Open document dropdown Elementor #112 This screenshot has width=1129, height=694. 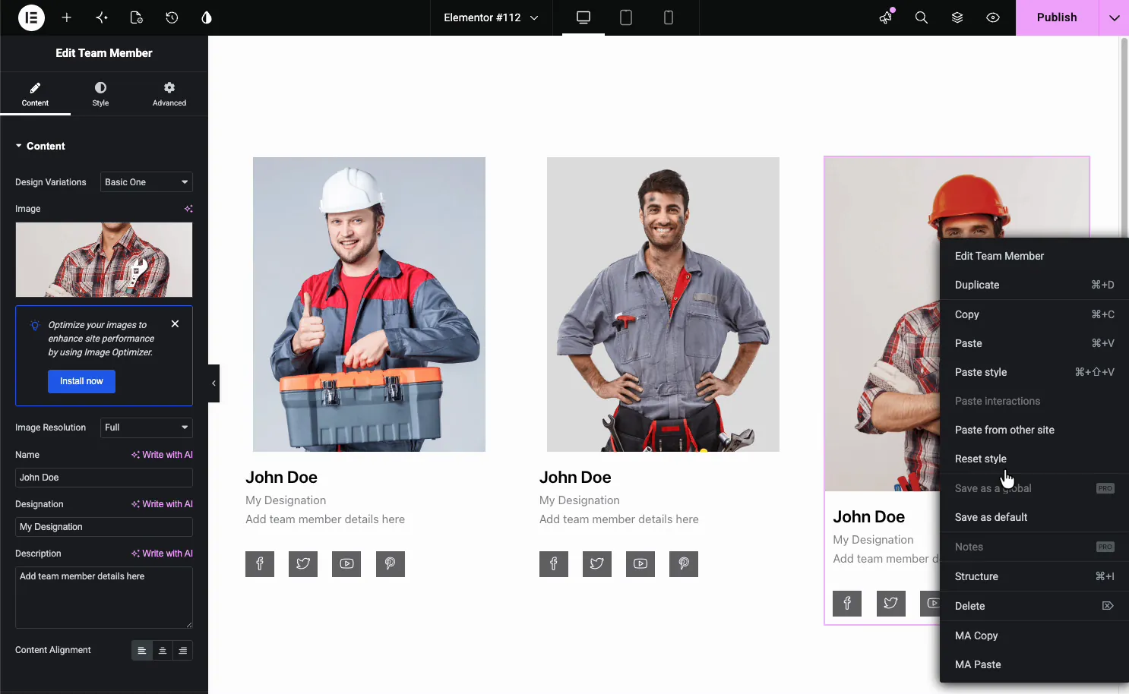point(491,17)
